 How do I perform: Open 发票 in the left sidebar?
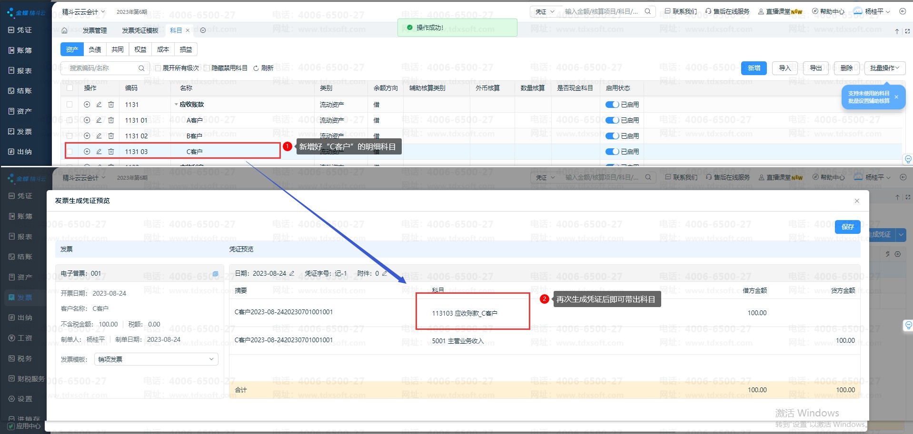coord(20,132)
